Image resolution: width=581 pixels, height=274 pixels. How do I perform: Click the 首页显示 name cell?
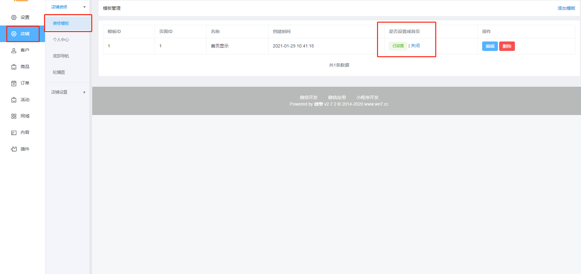pos(220,46)
